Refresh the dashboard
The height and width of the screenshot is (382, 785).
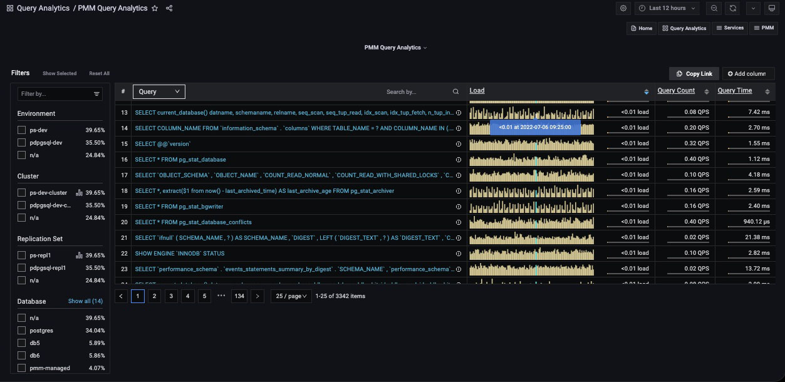coord(733,8)
